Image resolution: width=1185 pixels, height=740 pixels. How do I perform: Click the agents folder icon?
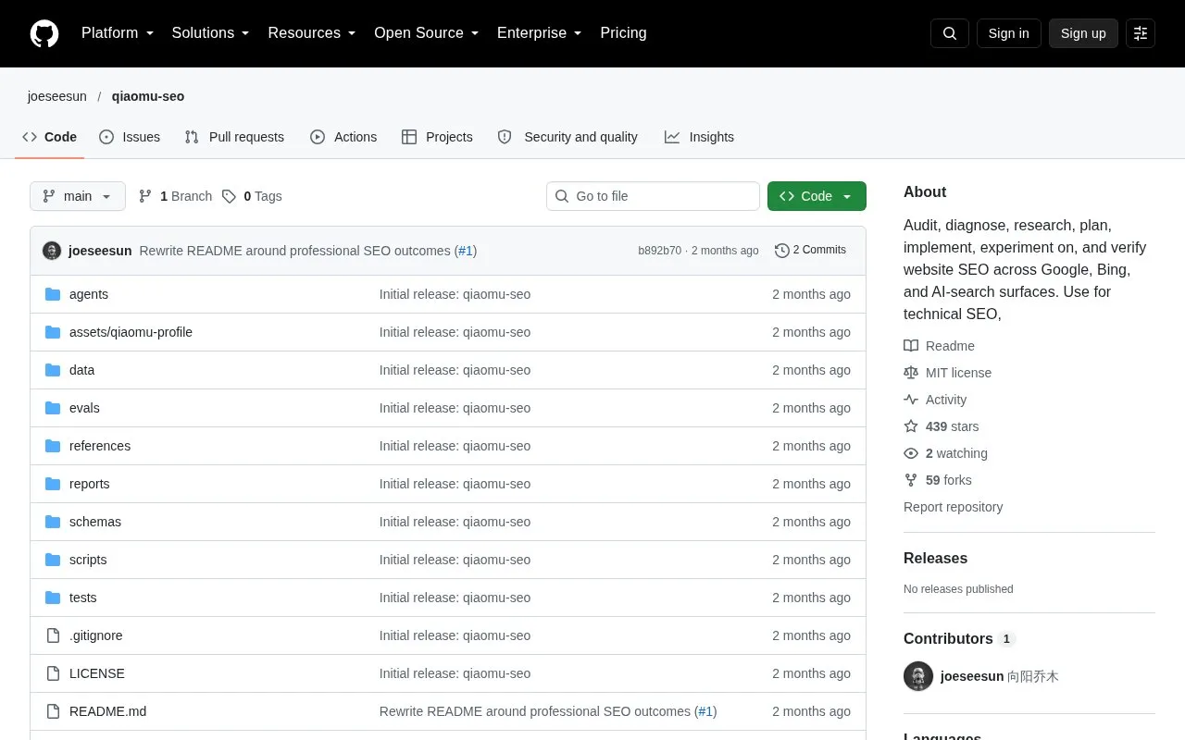pos(53,294)
